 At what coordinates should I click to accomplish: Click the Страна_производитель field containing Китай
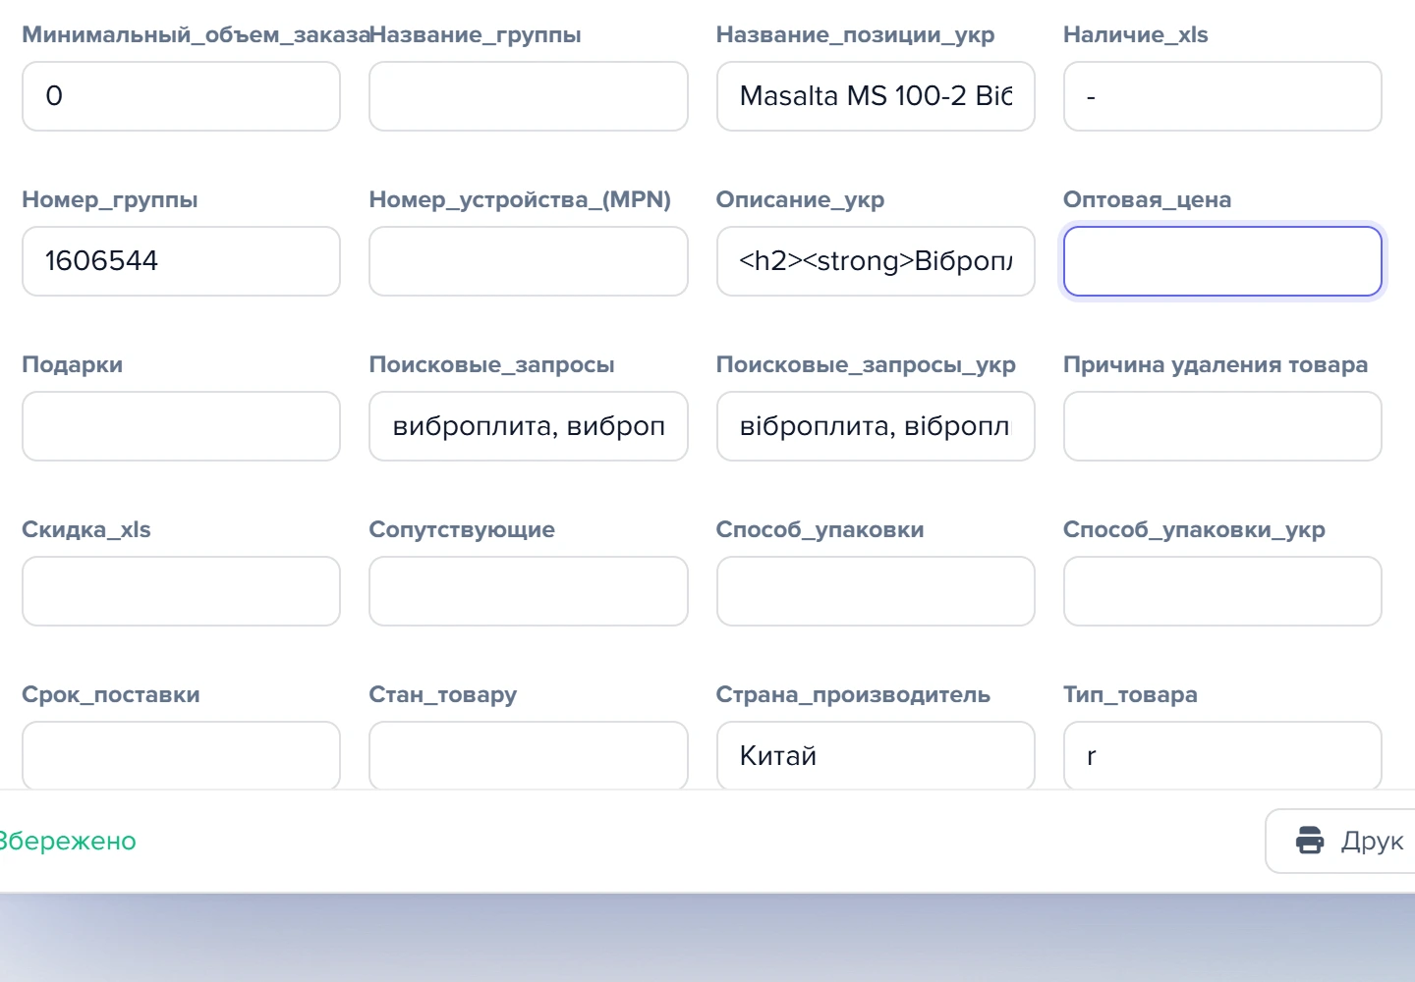876,755
